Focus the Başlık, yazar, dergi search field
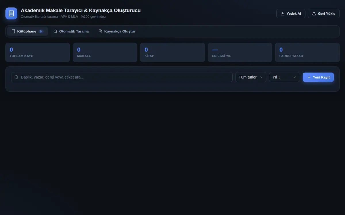The height and width of the screenshot is (215, 345). (x=122, y=77)
